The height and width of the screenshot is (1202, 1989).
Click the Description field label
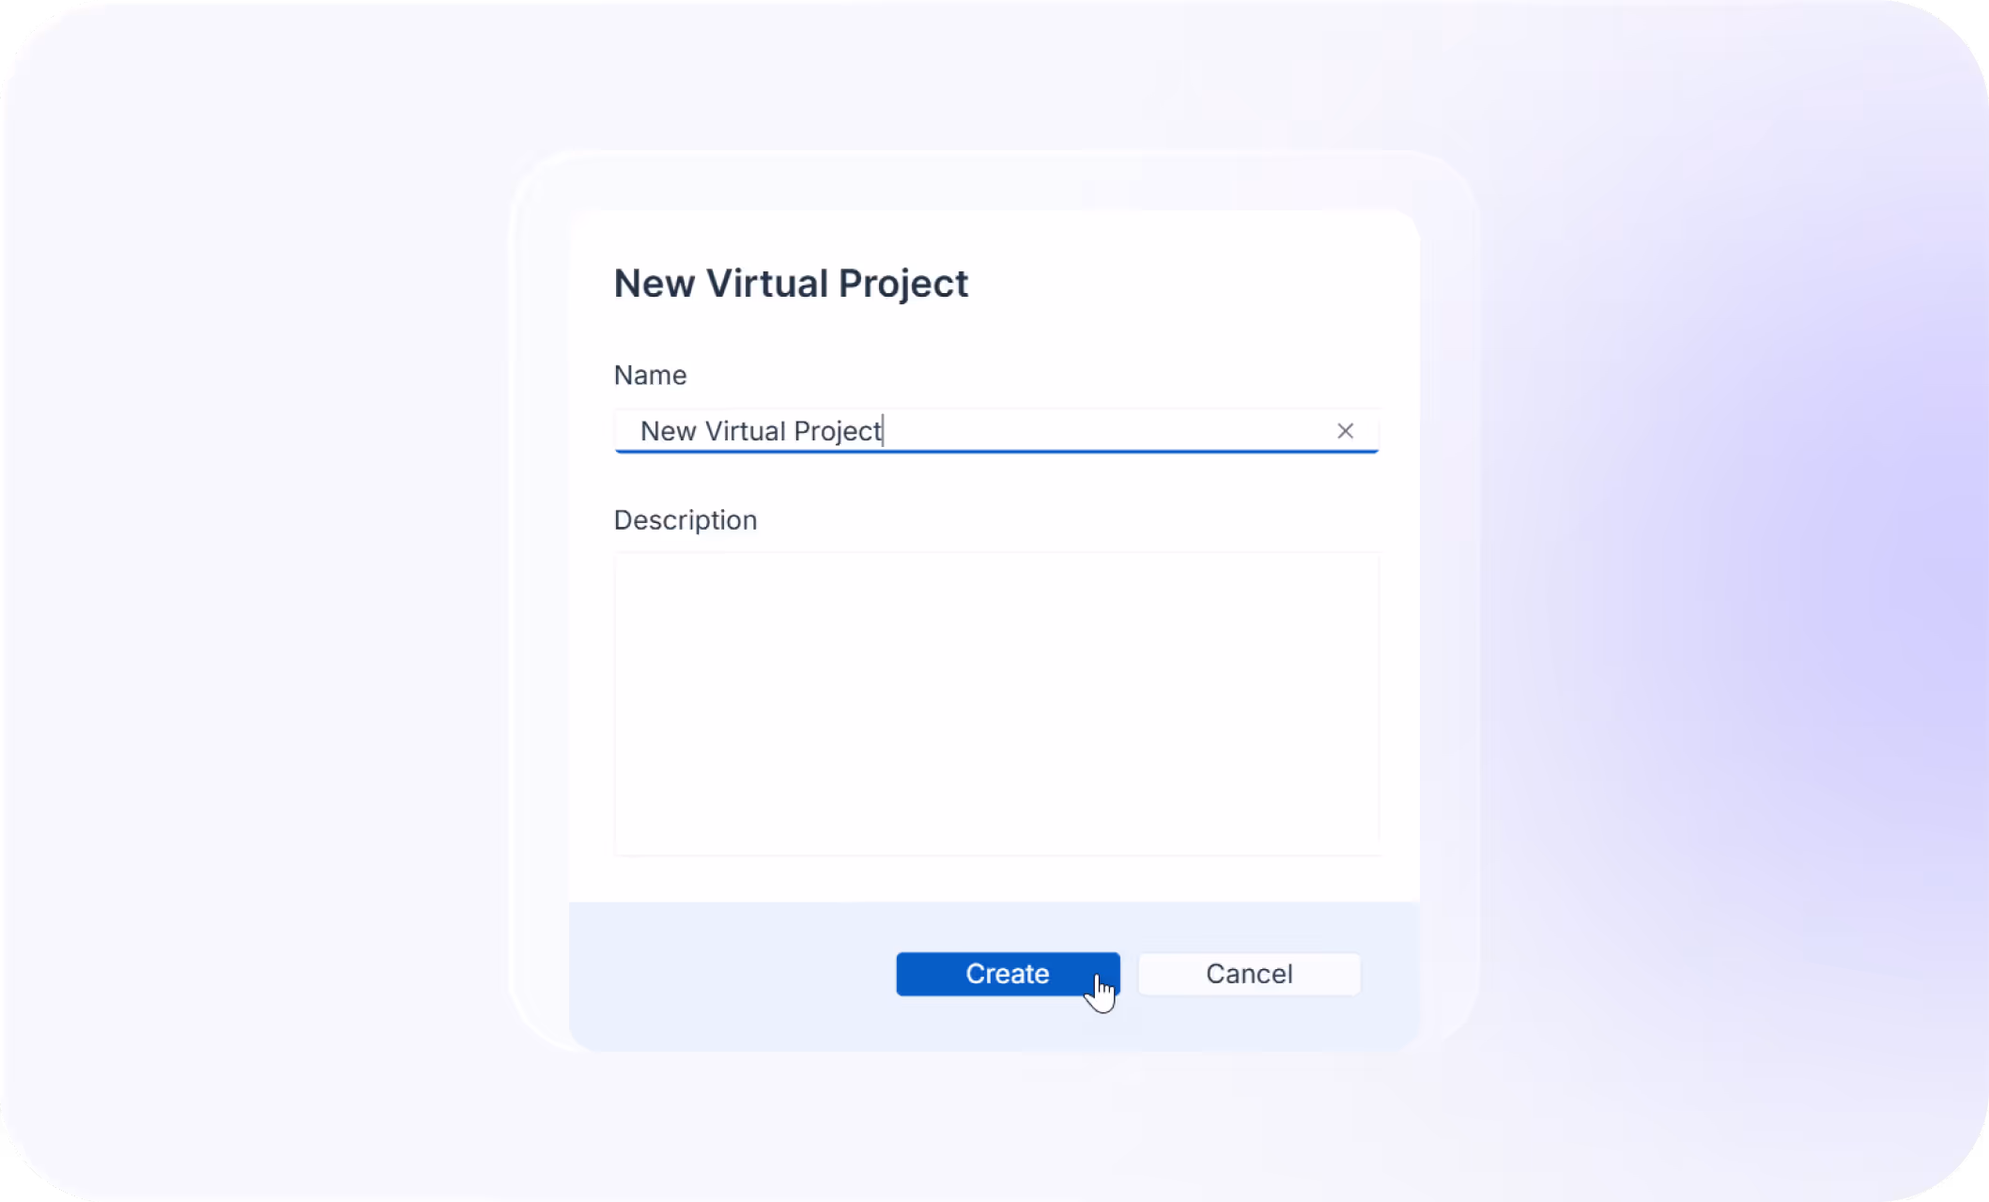pyautogui.click(x=685, y=520)
